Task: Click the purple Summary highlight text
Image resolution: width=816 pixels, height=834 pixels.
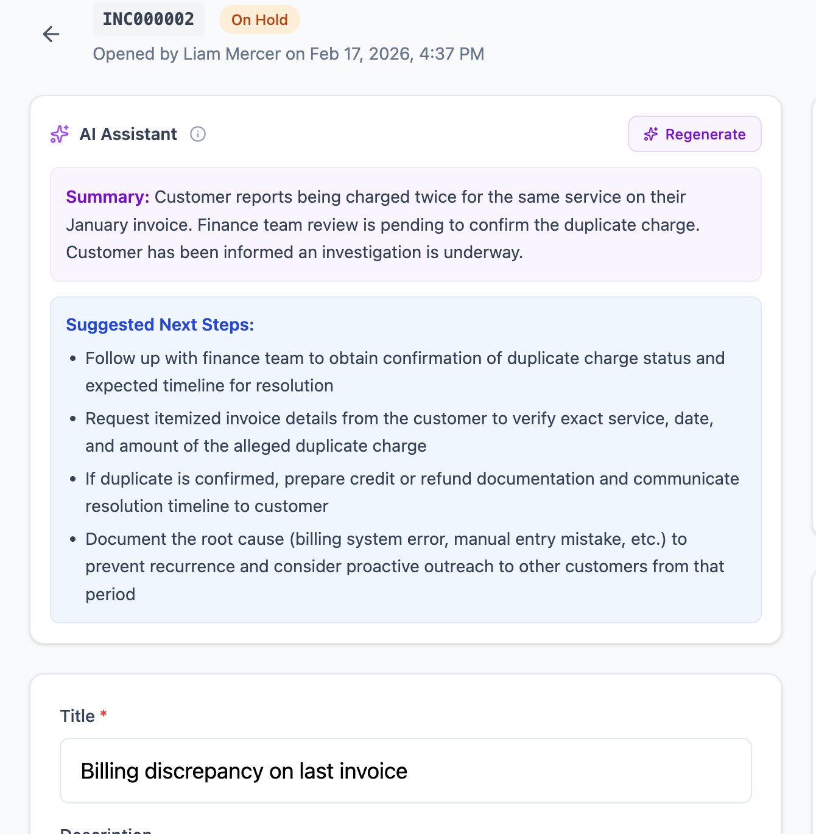Action: pyautogui.click(x=107, y=197)
